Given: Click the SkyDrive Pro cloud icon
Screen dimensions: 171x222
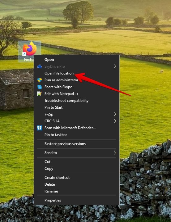Looking at the screenshot, I should coord(40,66).
